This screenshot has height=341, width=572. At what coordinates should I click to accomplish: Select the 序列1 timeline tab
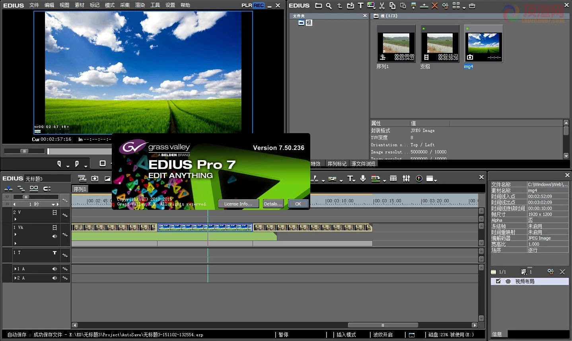tap(80, 189)
